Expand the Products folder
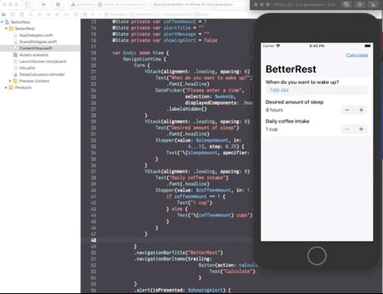 pyautogui.click(x=6, y=87)
